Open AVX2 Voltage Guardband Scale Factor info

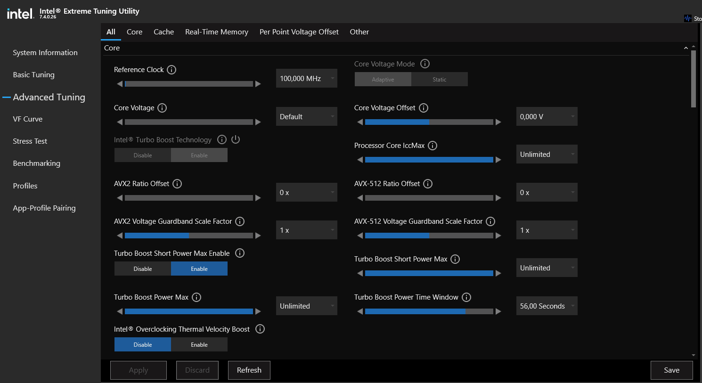click(x=240, y=221)
